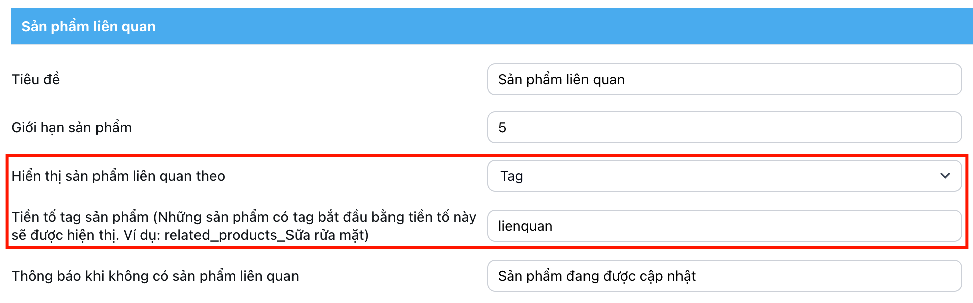Click the header title text "Sản phẩm liên quan"
Image resolution: width=973 pixels, height=303 pixels.
(x=88, y=26)
